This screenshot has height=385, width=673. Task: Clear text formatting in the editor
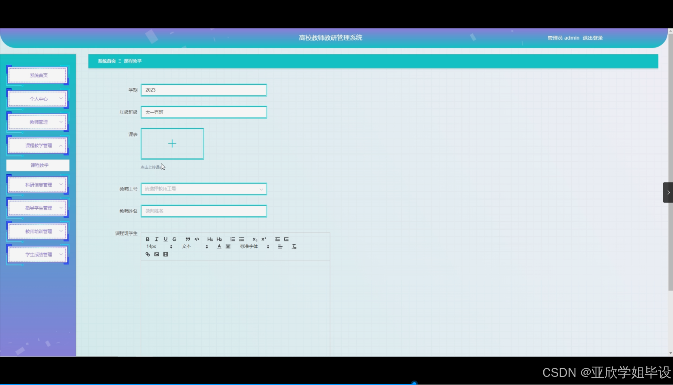click(x=294, y=246)
